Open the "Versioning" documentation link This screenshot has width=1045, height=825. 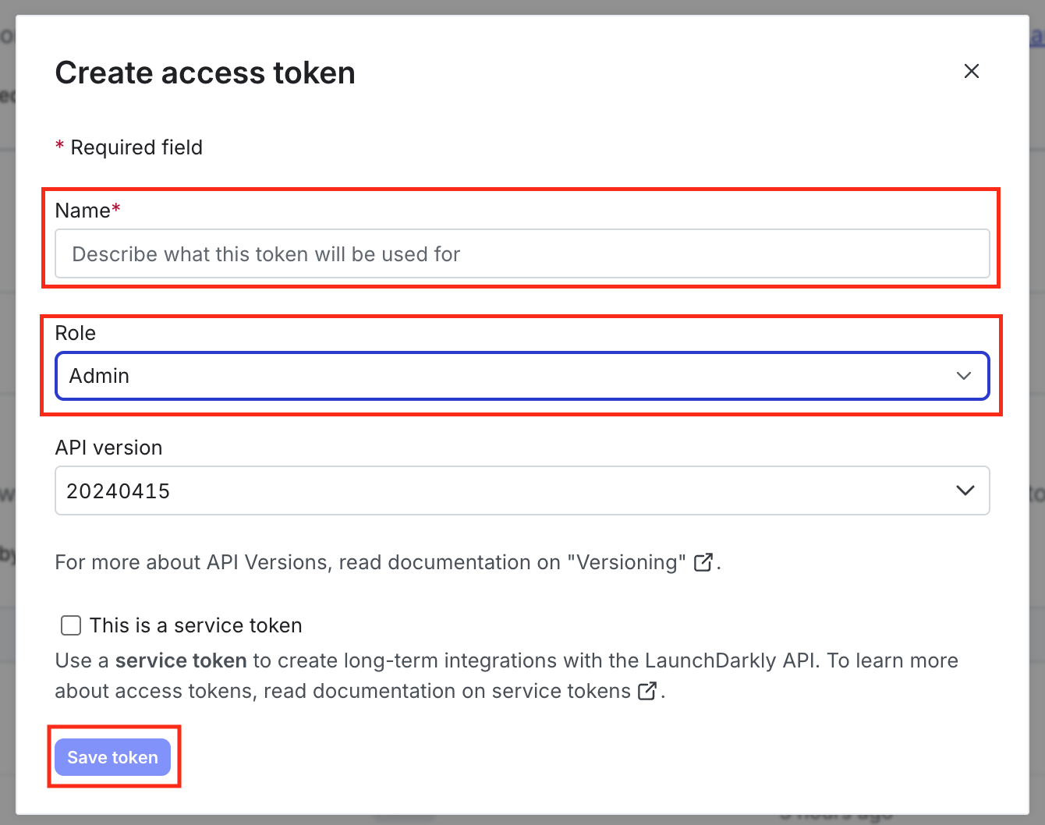[x=626, y=562]
